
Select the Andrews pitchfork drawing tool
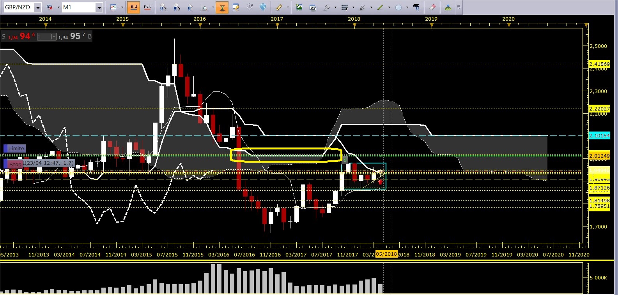pyautogui.click(x=327, y=7)
